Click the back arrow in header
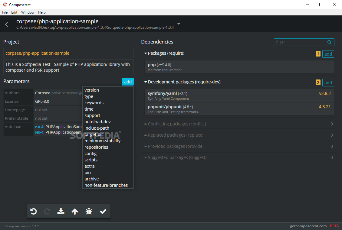Image resolution: width=342 pixels, height=230 pixels. pos(7,24)
